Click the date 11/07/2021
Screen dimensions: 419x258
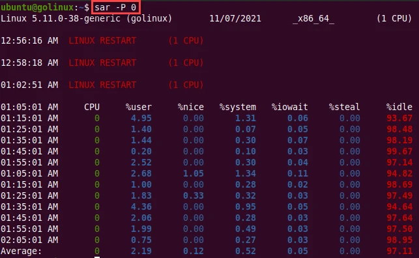click(x=235, y=18)
